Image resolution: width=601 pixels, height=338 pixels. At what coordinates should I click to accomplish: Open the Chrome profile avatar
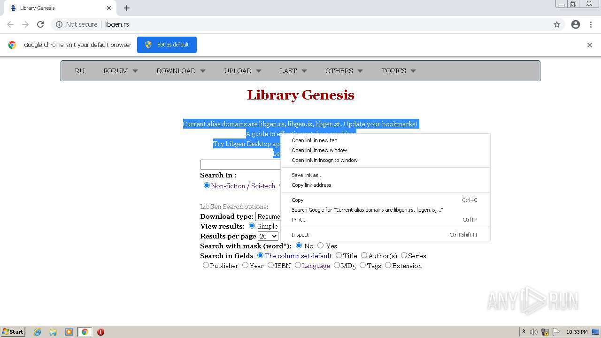point(576,24)
